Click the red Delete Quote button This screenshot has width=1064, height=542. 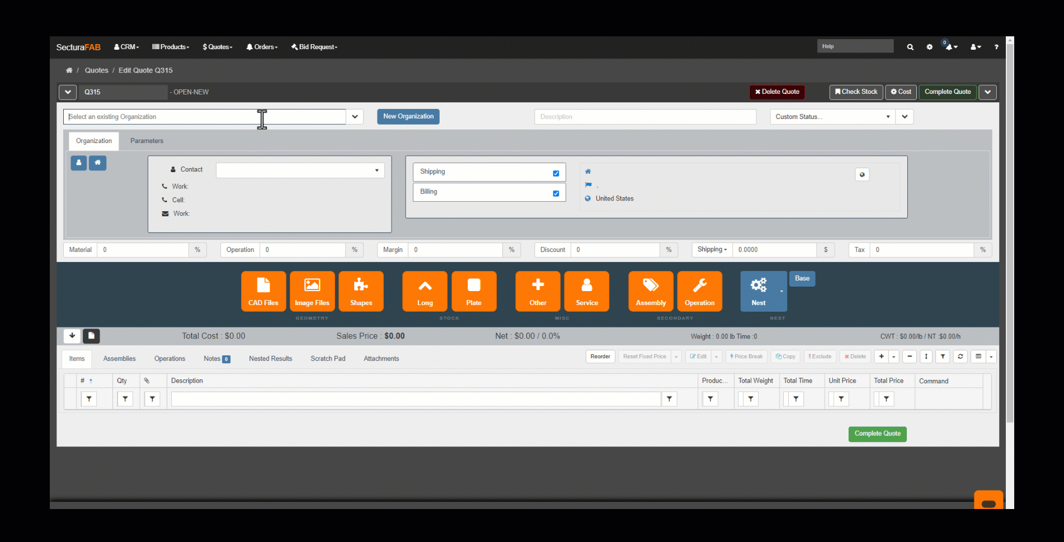[777, 92]
